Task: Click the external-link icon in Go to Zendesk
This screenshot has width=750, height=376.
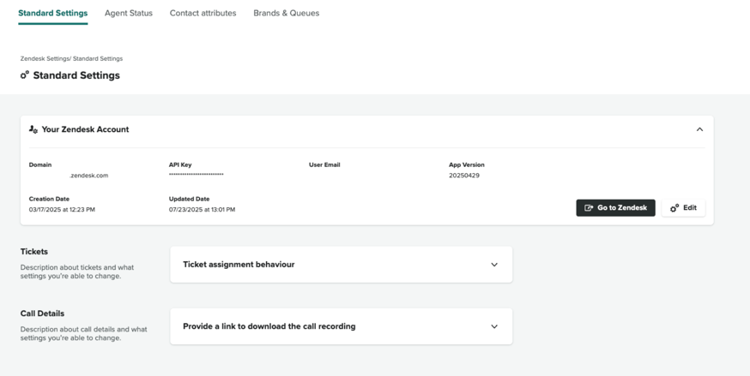Action: [589, 208]
